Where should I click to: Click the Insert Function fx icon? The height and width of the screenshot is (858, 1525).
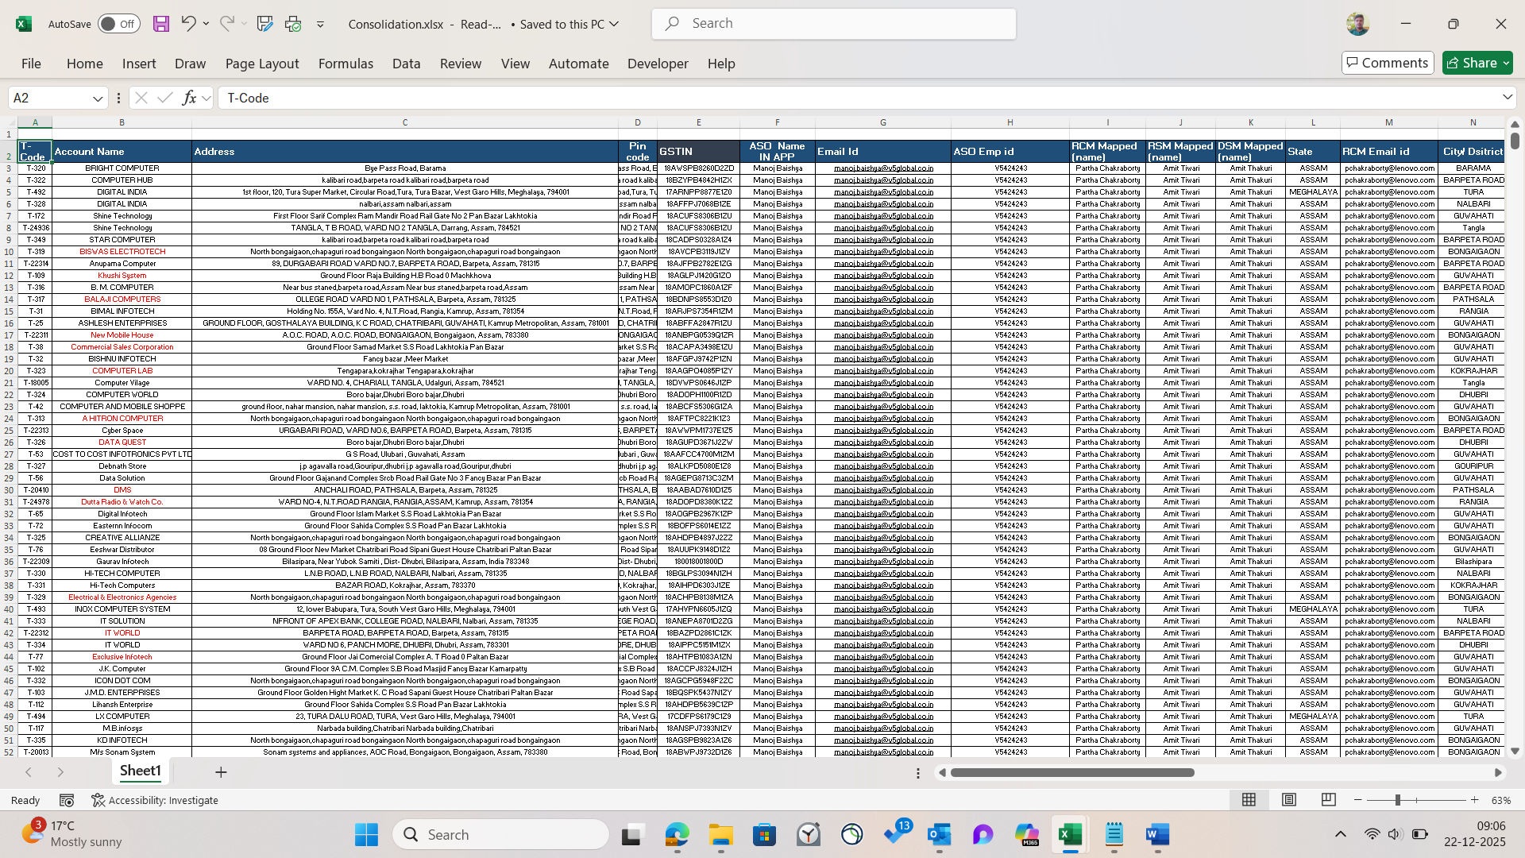point(189,98)
